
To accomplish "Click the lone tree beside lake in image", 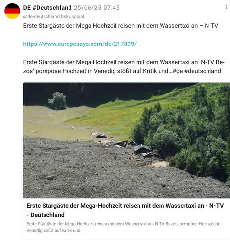I will (x=57, y=101).
